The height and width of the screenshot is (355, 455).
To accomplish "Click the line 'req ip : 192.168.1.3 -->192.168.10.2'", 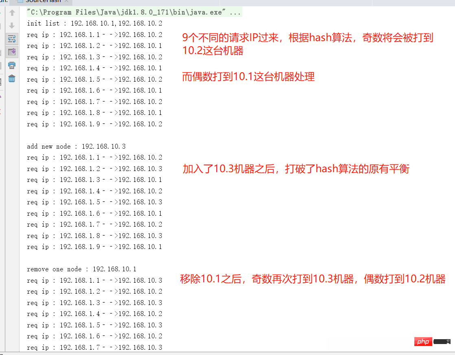I will (x=95, y=57).
